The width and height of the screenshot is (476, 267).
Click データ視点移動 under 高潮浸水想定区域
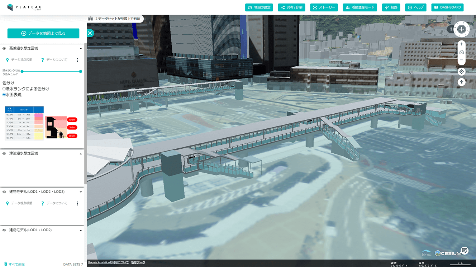point(22,60)
